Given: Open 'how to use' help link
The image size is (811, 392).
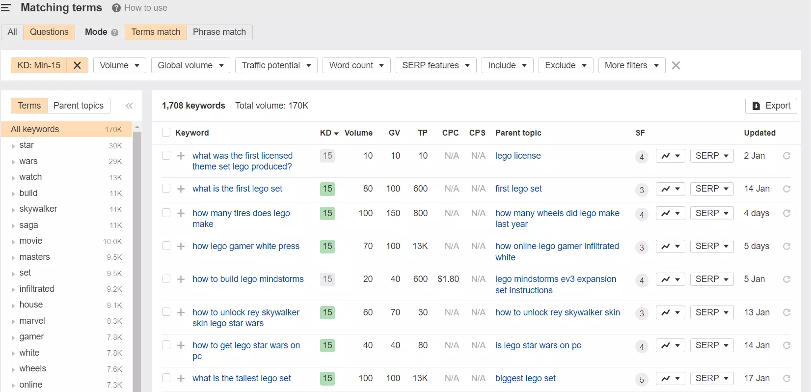Looking at the screenshot, I should [x=146, y=8].
